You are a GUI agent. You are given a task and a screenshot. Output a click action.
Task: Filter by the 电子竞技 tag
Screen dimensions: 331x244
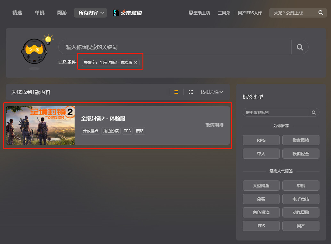pos(301,199)
